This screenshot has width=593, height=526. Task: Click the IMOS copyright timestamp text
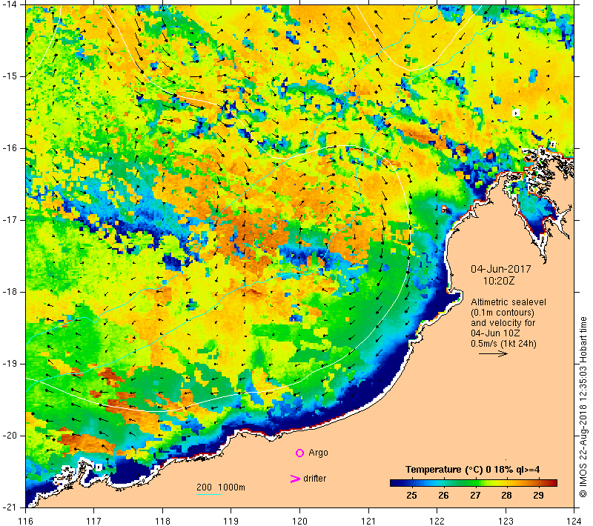[x=583, y=407]
